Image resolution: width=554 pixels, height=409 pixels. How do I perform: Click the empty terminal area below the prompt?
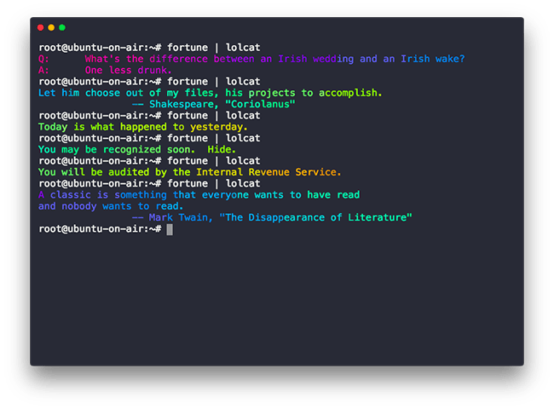point(277,300)
